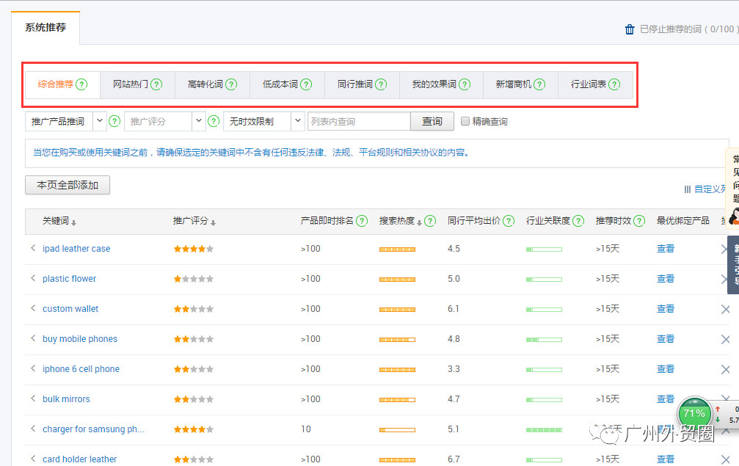Image resolution: width=739 pixels, height=466 pixels.
Task: Open help icon beside 高转化词 tab
Action: click(231, 84)
